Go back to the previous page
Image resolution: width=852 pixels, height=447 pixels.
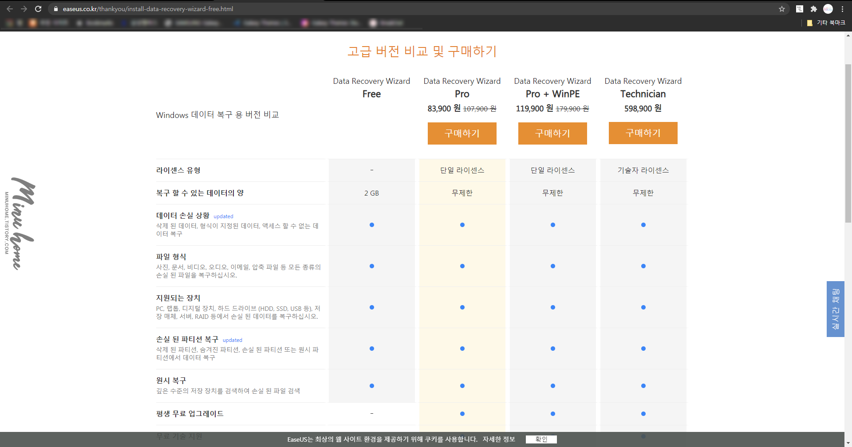[x=10, y=9]
